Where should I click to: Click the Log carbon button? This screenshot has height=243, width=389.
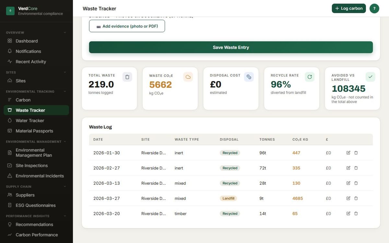349,8
